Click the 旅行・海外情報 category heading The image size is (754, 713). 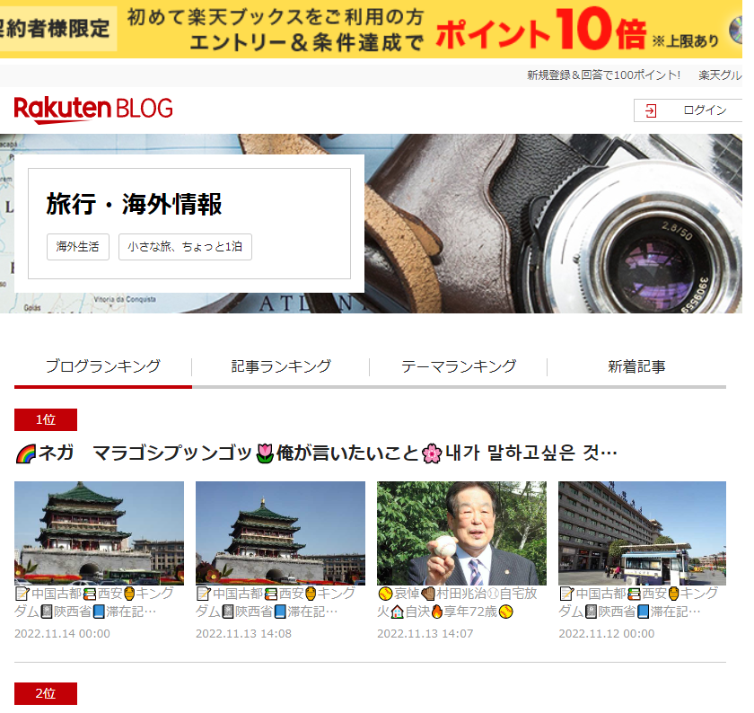pyautogui.click(x=134, y=204)
